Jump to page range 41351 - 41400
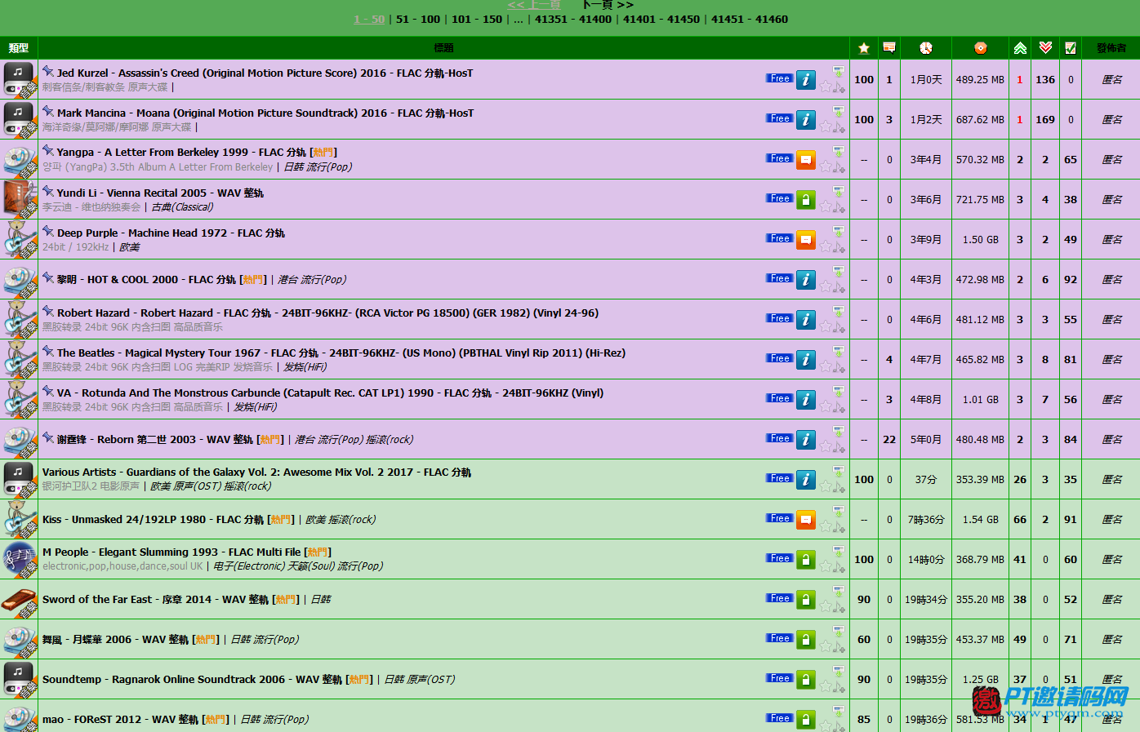This screenshot has width=1140, height=732. click(x=573, y=19)
